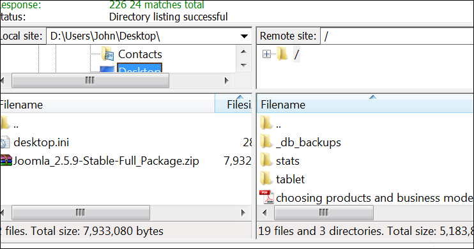This screenshot has width=474, height=249.
Task: Click the desktop.ini file icon
Action: (x=4, y=142)
